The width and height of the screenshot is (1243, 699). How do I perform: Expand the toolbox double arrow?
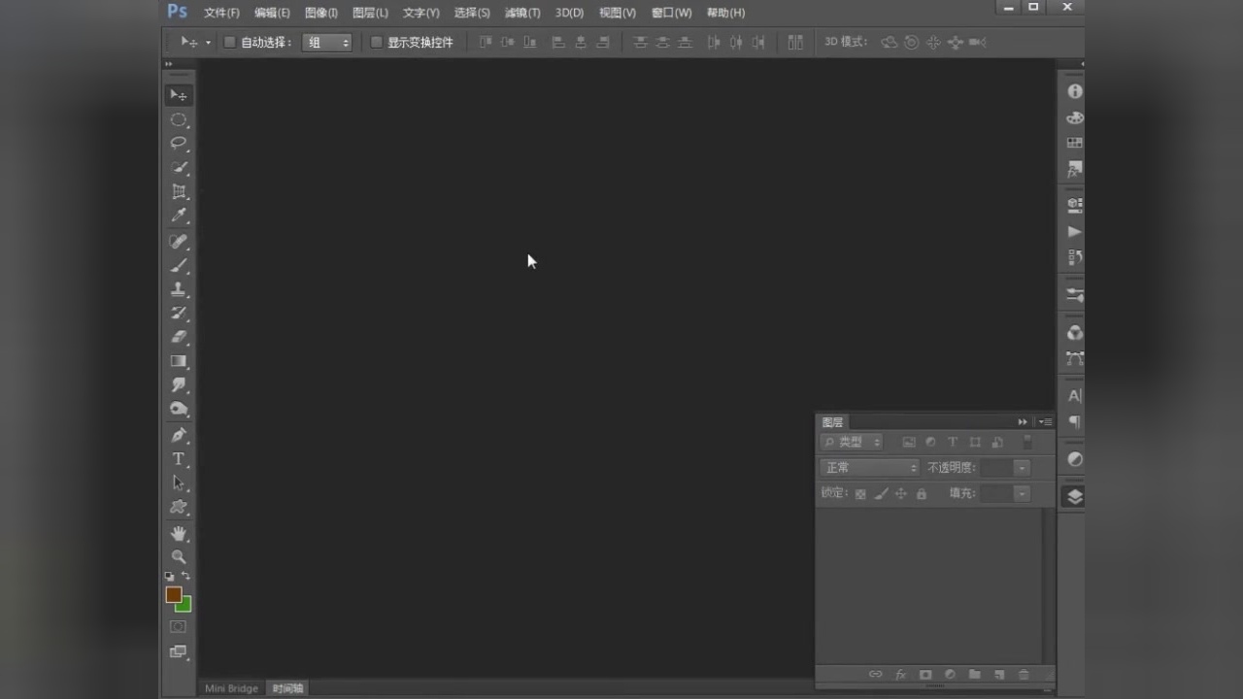169,65
